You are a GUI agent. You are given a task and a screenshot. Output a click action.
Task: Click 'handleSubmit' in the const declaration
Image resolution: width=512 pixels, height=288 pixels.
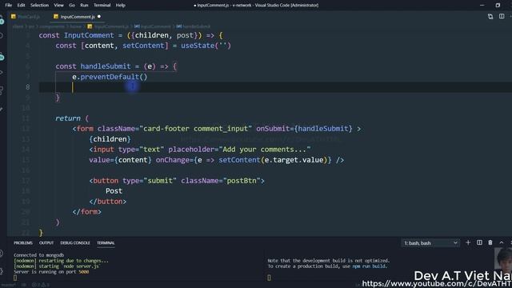(106, 66)
